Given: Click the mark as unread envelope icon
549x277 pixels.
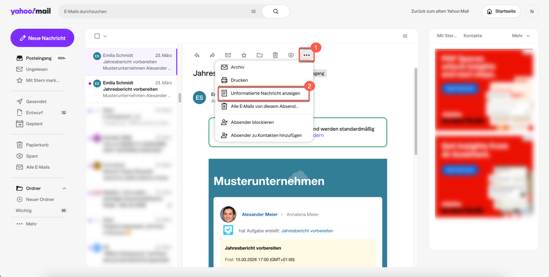Looking at the screenshot, I should click(x=228, y=55).
